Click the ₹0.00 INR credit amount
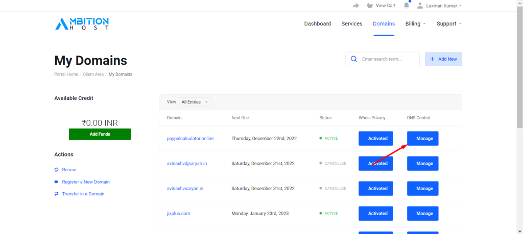The image size is (523, 234). (100, 123)
